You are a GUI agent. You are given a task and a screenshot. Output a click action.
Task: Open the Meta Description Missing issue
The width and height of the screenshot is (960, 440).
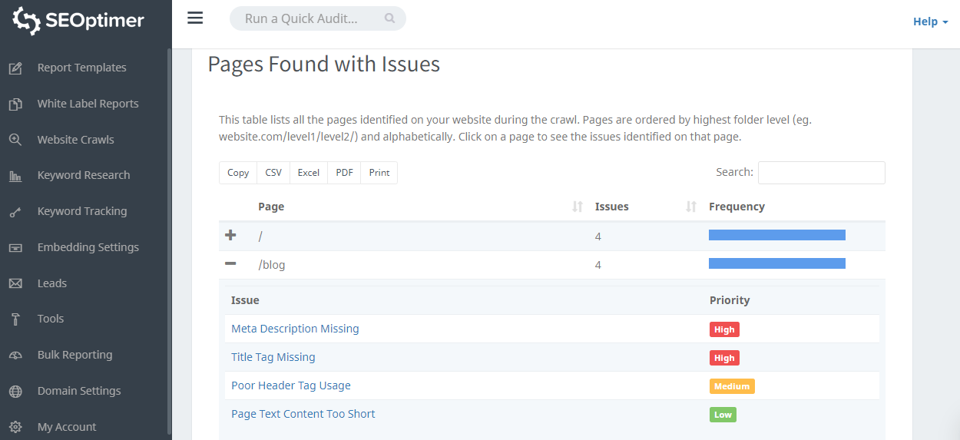point(295,329)
